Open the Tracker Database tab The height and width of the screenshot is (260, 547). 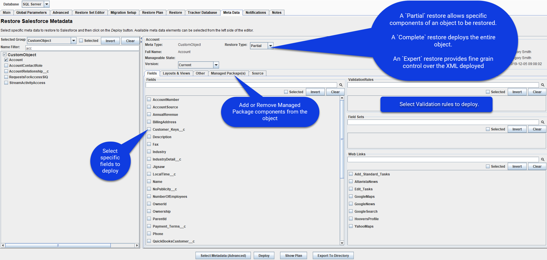tap(202, 13)
